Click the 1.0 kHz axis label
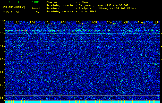 [2, 46]
